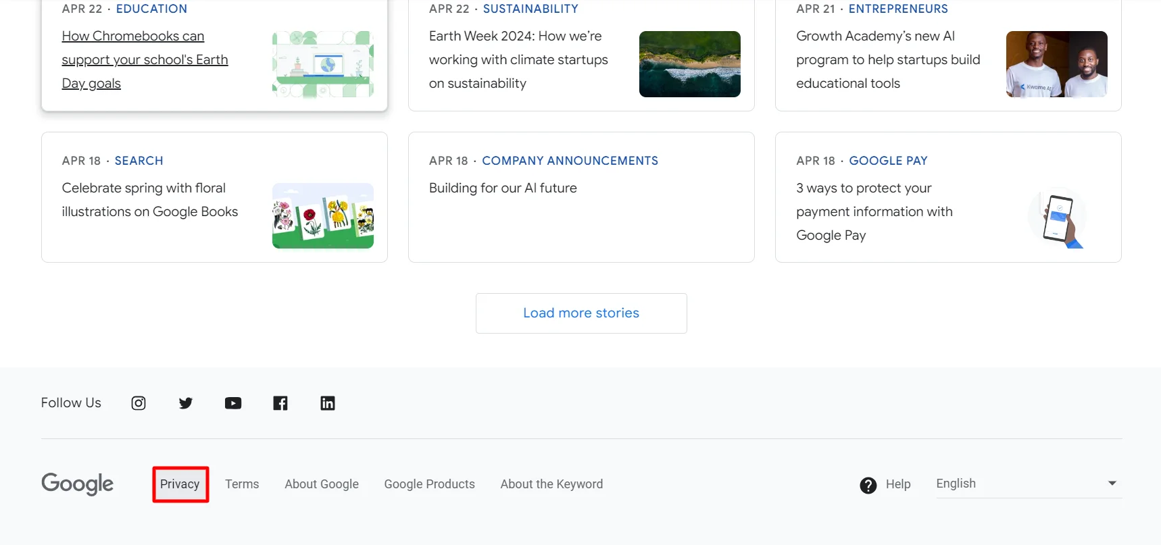Image resolution: width=1161 pixels, height=545 pixels.
Task: Click the Load more stories button
Action: click(581, 313)
